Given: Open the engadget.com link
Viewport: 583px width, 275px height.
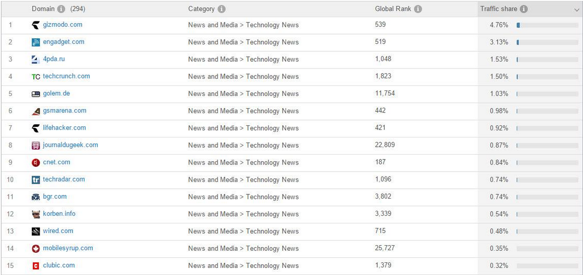Looking at the screenshot, I should coord(63,41).
